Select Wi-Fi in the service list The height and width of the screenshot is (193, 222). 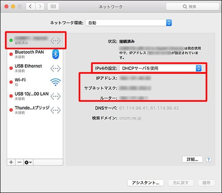(x=35, y=82)
